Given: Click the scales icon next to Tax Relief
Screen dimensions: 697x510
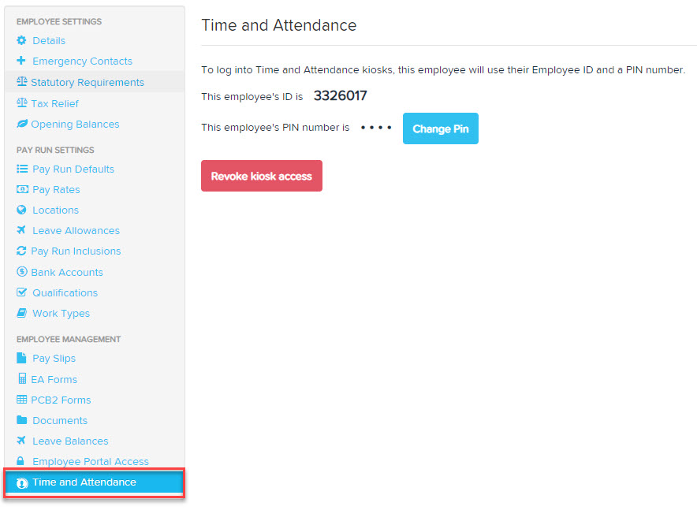Looking at the screenshot, I should coord(22,103).
